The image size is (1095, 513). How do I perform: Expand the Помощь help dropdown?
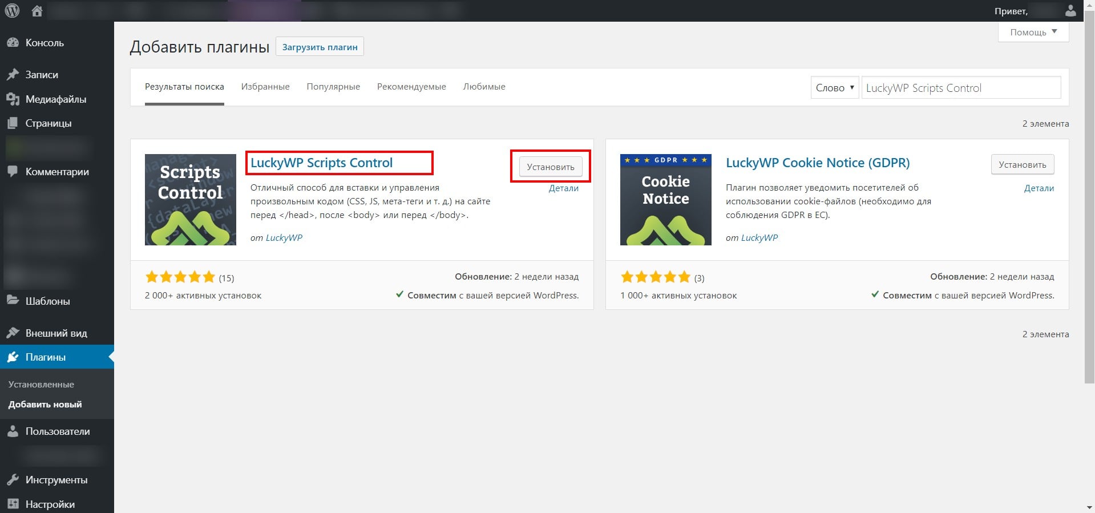[x=1033, y=32]
